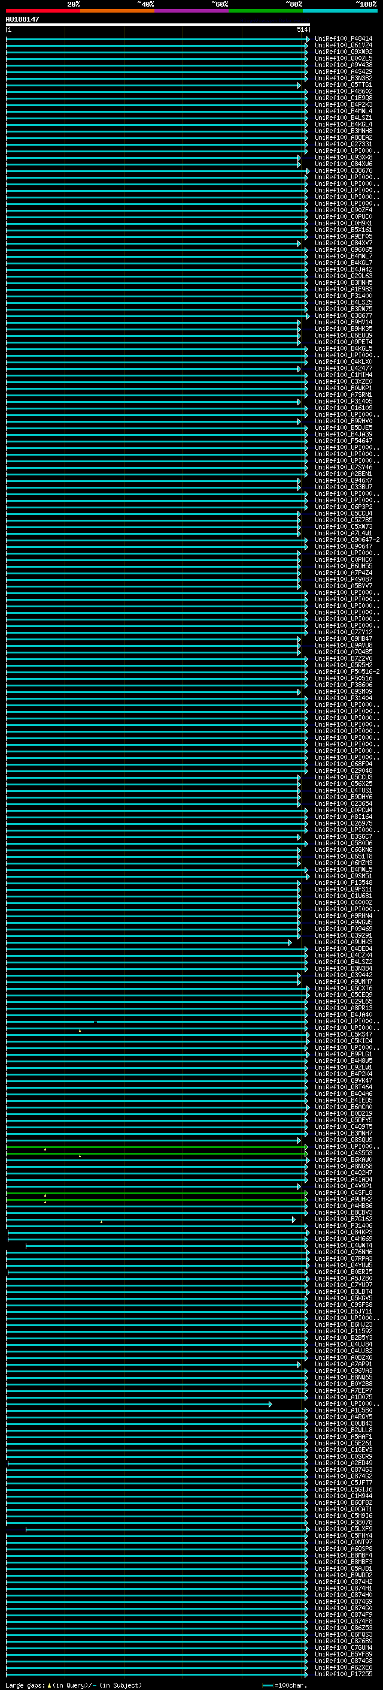The width and height of the screenshot is (383, 1690).
Task: Click the red 20% identity legend segment
Action: (x=42, y=11)
